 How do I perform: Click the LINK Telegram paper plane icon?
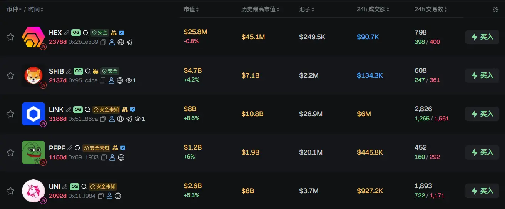tap(129, 119)
